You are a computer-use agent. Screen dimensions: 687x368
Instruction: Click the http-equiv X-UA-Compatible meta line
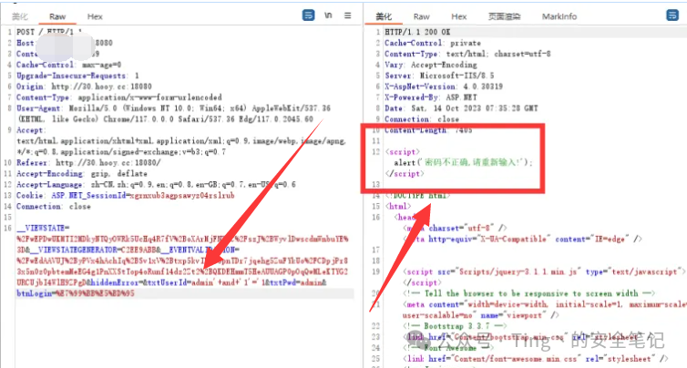tap(522, 240)
